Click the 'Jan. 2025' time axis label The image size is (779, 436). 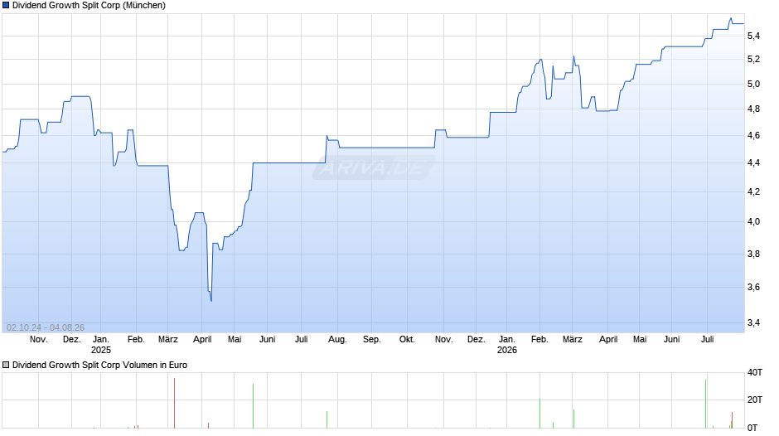[101, 345]
